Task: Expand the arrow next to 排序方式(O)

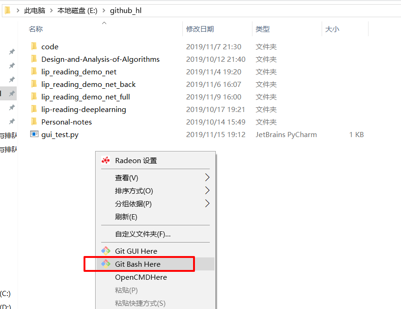Action: 207,191
